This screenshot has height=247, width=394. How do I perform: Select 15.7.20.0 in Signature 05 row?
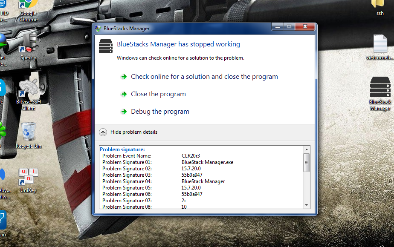(191, 188)
